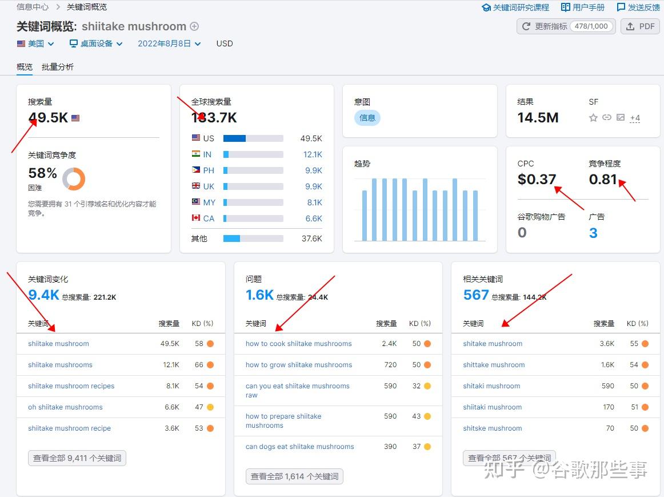This screenshot has width=664, height=497.
Task: Click the plus icon beside shiitake mushroom title
Action: pyautogui.click(x=194, y=26)
